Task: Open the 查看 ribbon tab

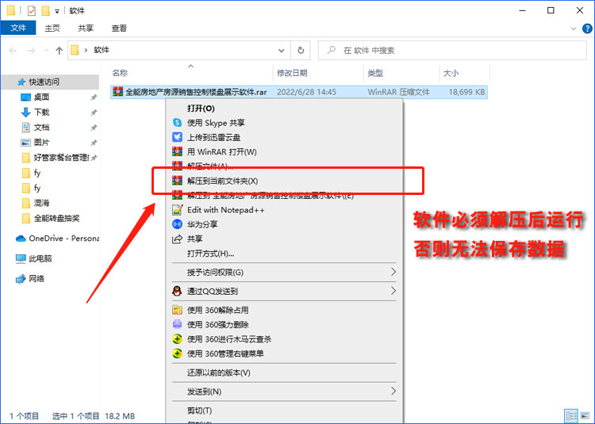Action: 119,29
